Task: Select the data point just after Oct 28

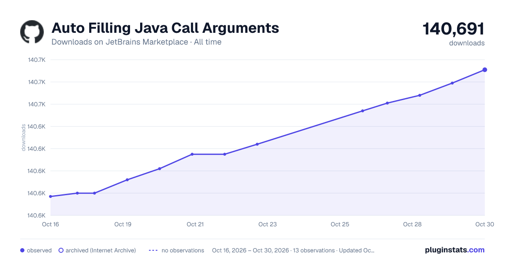Action: (x=420, y=95)
